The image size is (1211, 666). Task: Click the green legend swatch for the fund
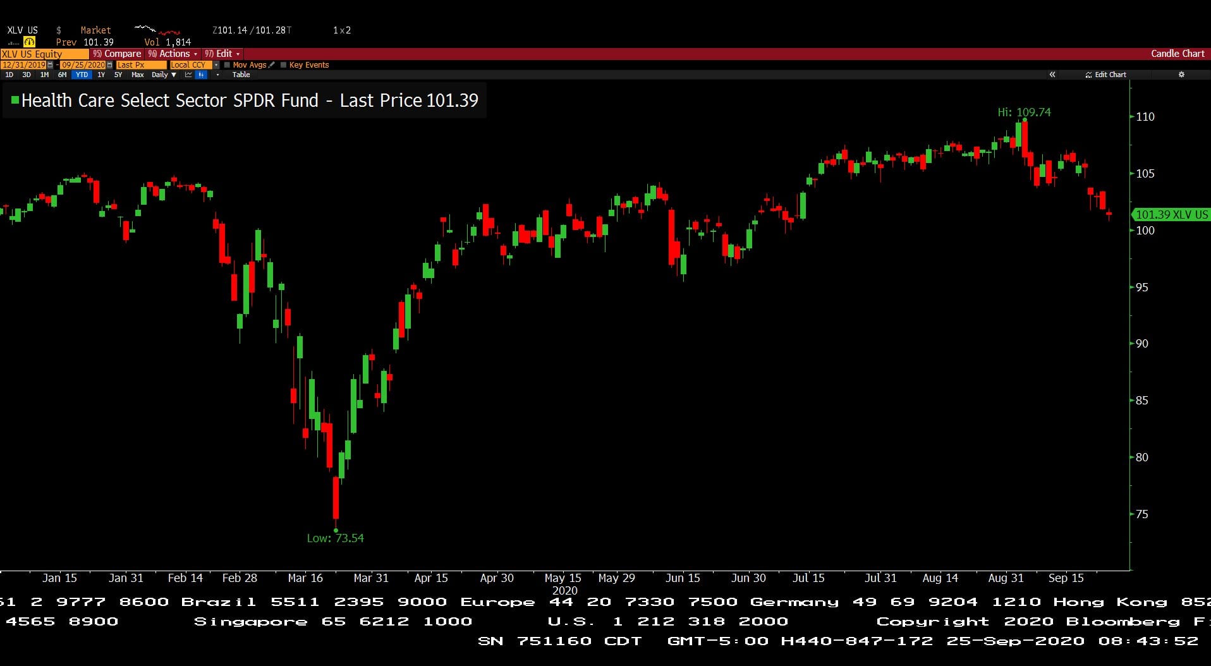click(x=15, y=99)
